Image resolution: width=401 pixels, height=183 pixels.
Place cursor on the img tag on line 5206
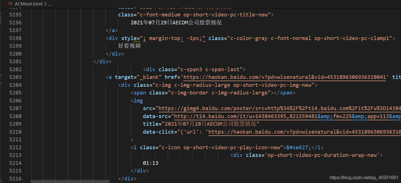coord(138,101)
